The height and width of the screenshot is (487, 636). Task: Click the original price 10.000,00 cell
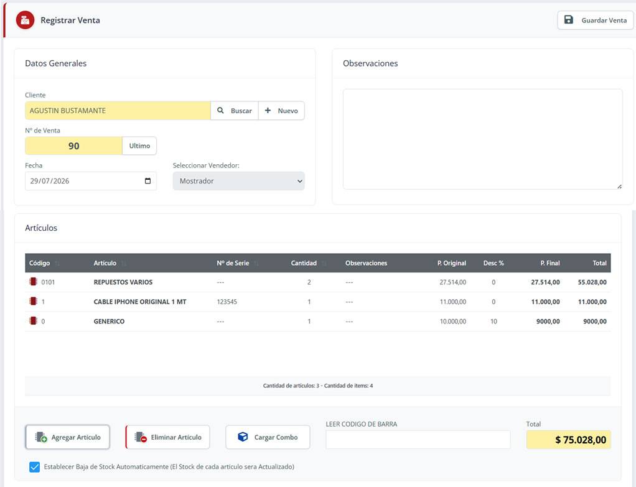click(452, 321)
